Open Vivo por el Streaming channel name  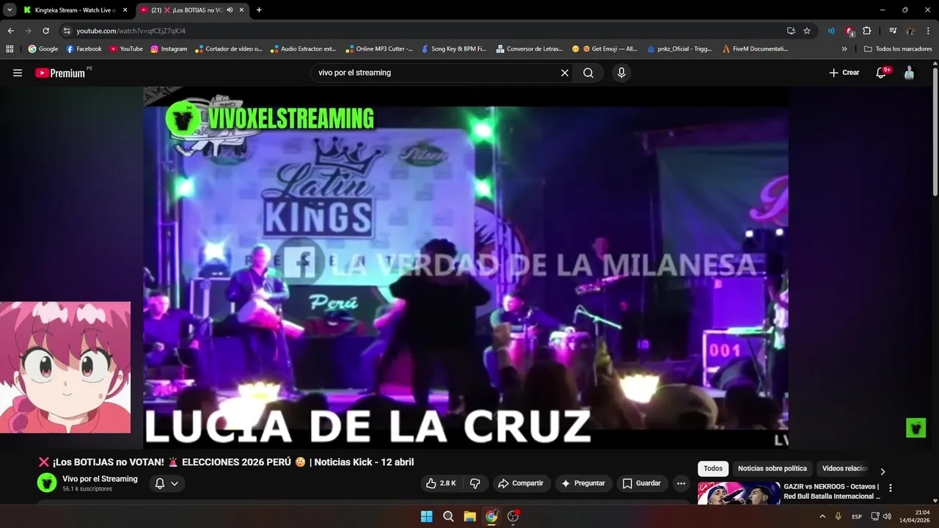(100, 479)
